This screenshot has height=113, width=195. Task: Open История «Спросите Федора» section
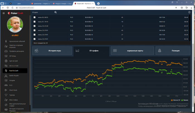(x=15, y=110)
